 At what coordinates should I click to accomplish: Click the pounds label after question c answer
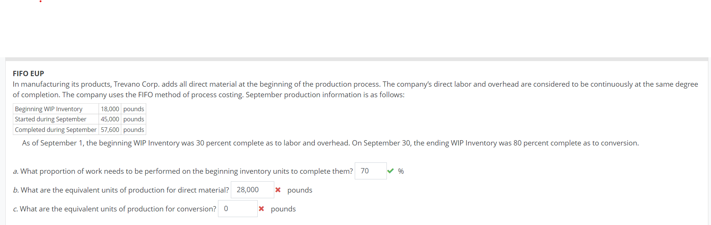(x=283, y=209)
